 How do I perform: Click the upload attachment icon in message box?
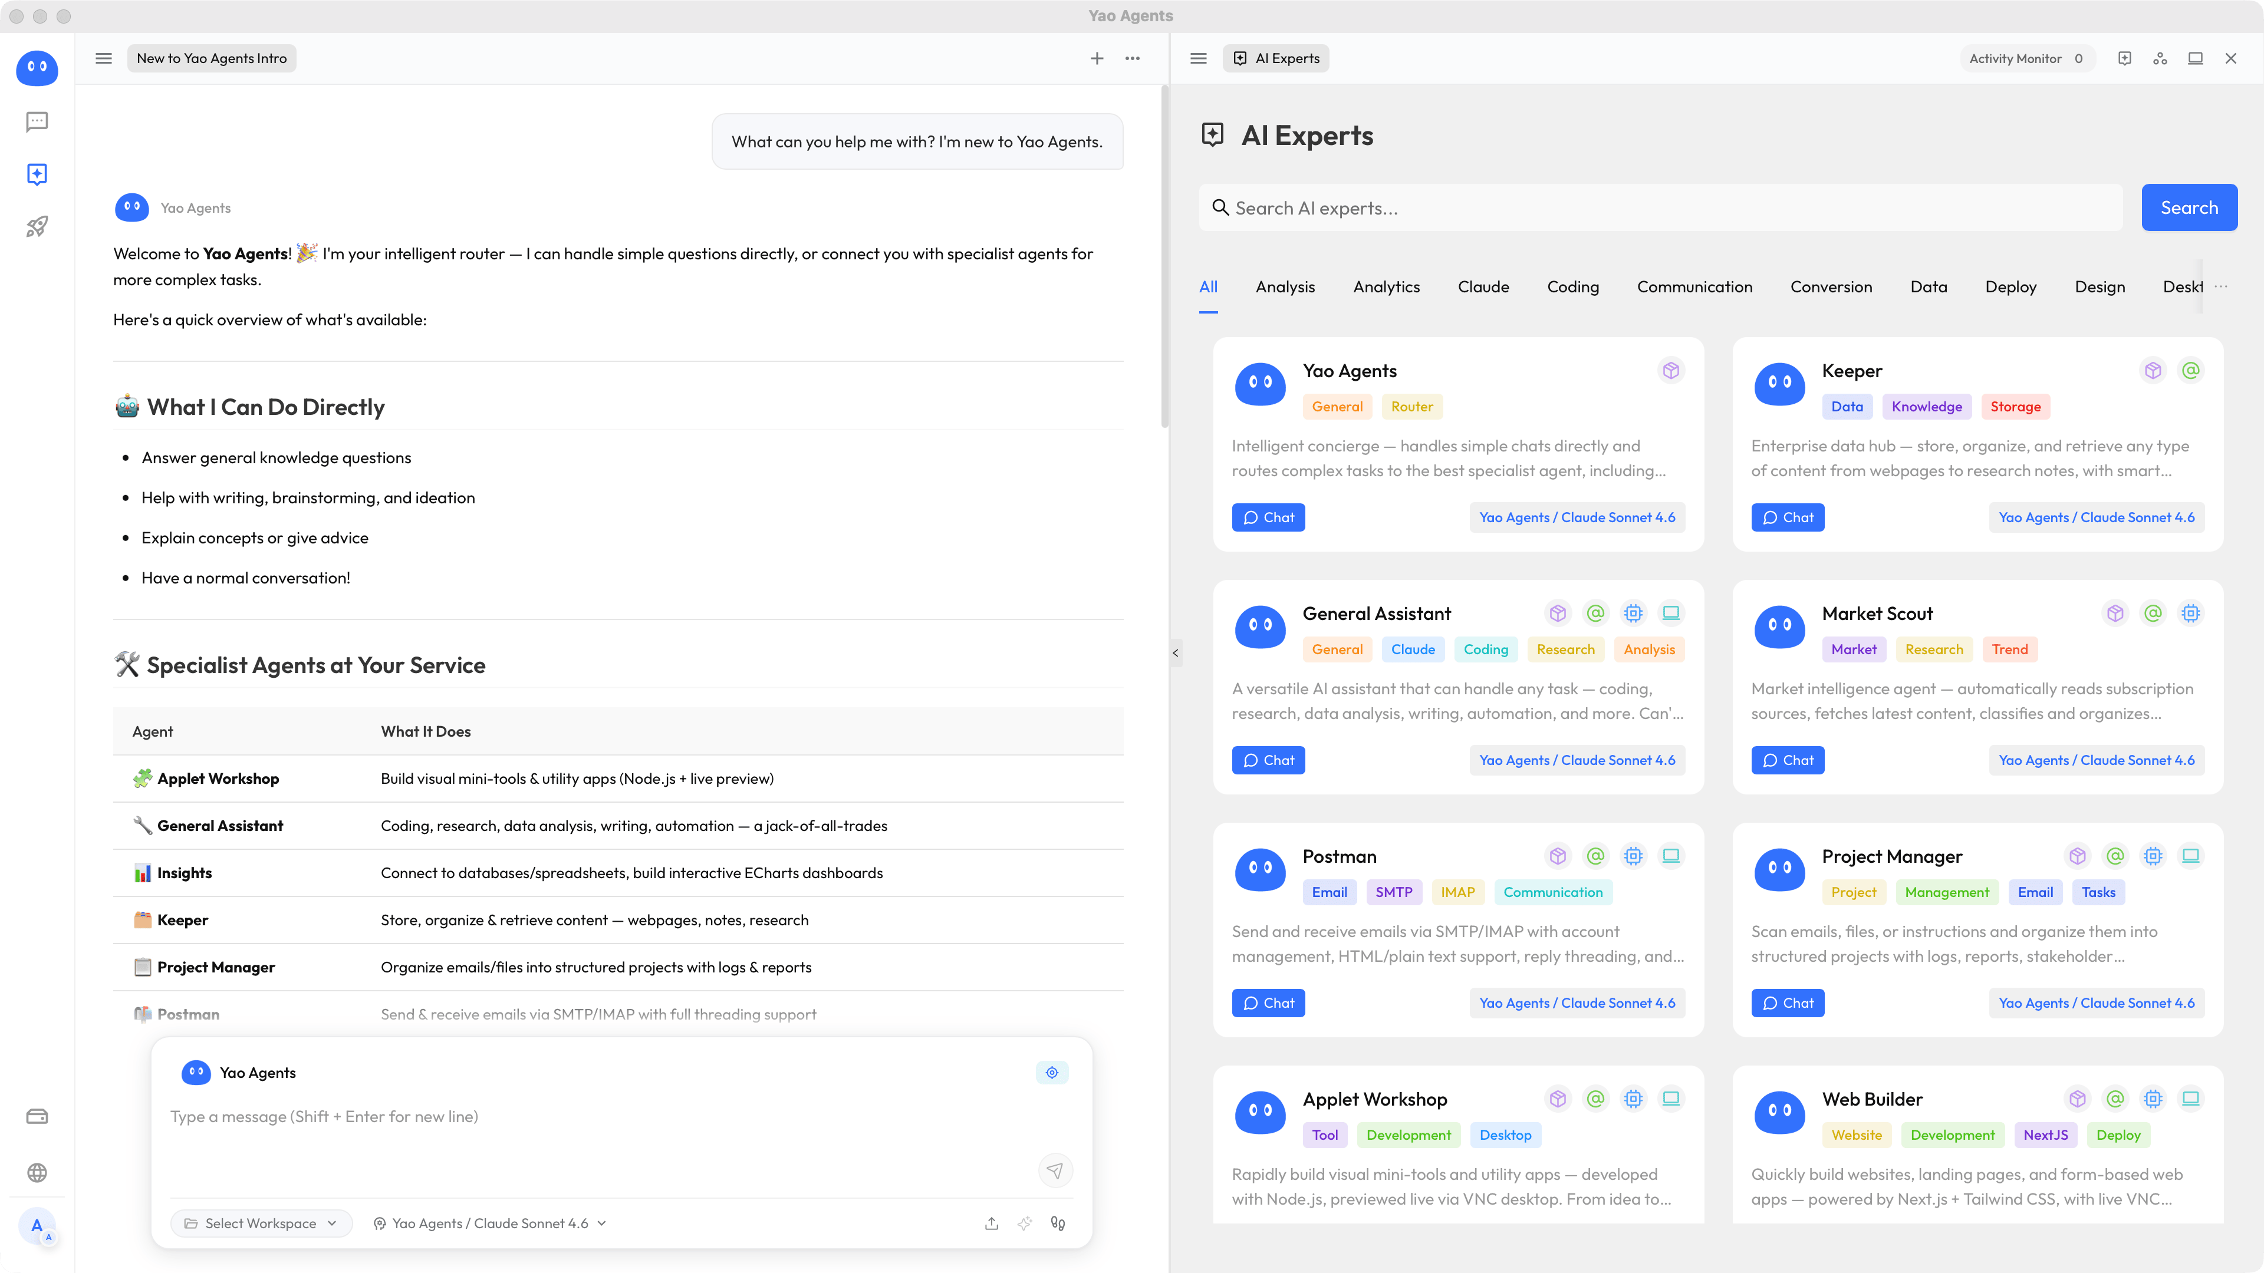[x=991, y=1223]
